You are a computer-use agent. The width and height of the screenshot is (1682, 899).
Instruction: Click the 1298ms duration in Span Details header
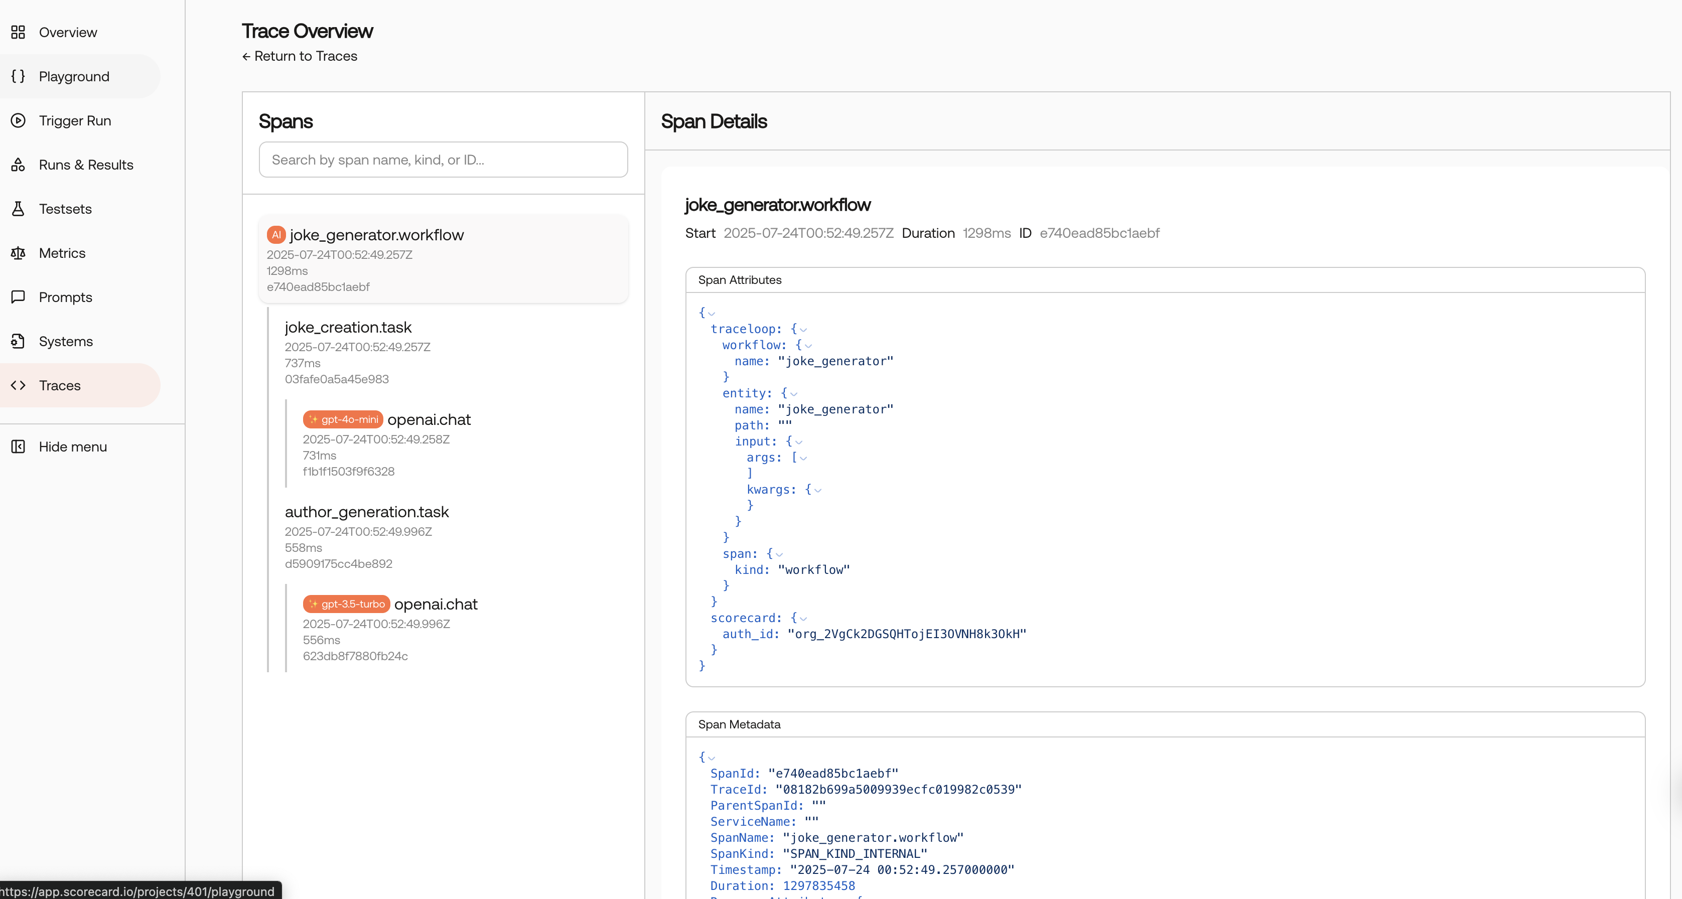(987, 233)
